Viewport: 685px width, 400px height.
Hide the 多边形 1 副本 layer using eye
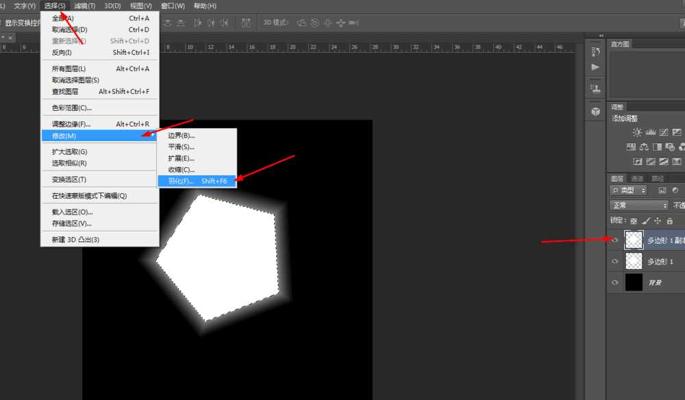tap(614, 240)
